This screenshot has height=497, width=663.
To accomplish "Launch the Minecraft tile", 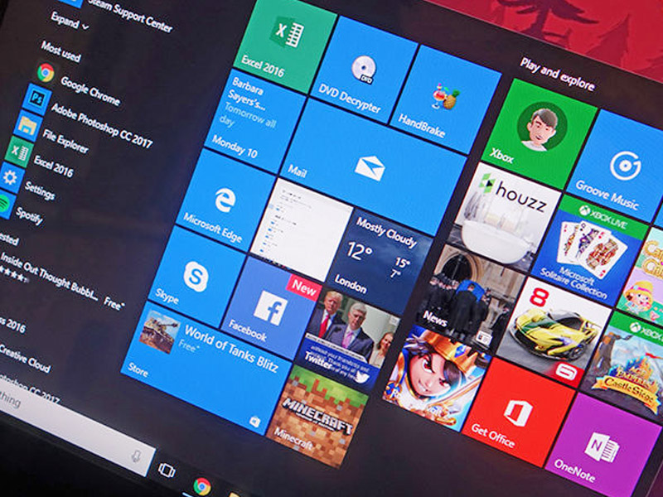I will pos(317,417).
